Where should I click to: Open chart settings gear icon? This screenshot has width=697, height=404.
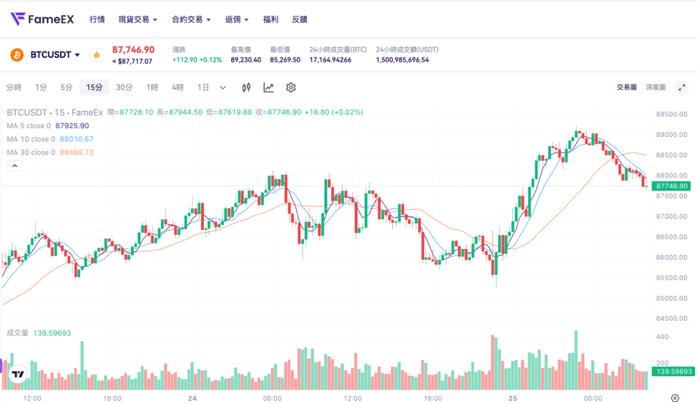291,87
